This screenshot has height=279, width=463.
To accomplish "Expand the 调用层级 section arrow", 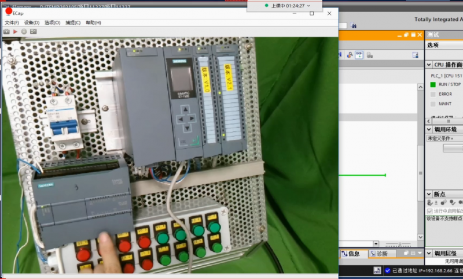I will click(x=429, y=253).
